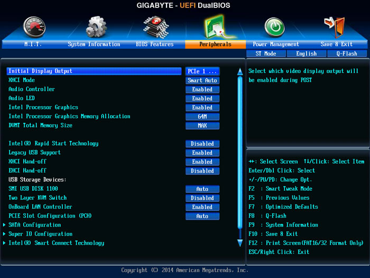Select the Intel Processor Graphics label

click(43, 107)
